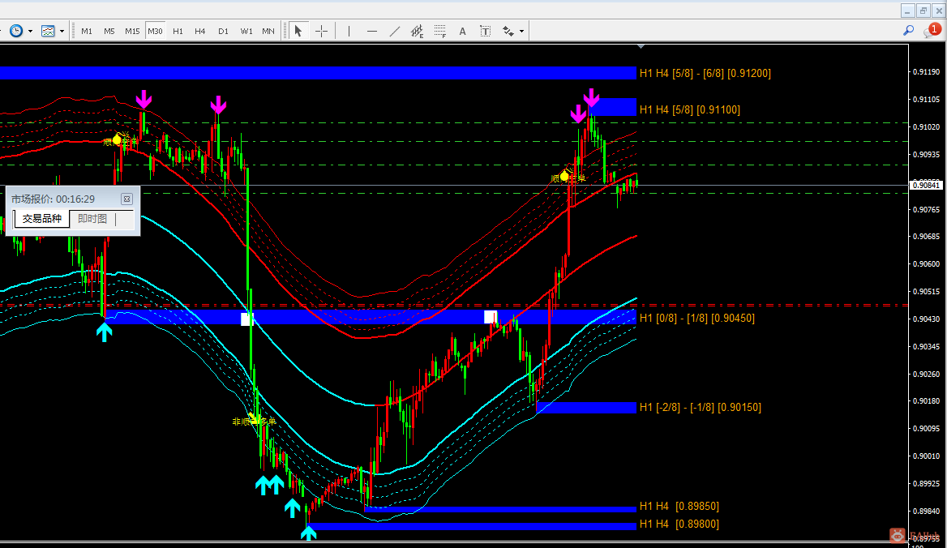Click label 'H1 H4 [0.89850]'
Image resolution: width=947 pixels, height=548 pixels.
coord(679,507)
